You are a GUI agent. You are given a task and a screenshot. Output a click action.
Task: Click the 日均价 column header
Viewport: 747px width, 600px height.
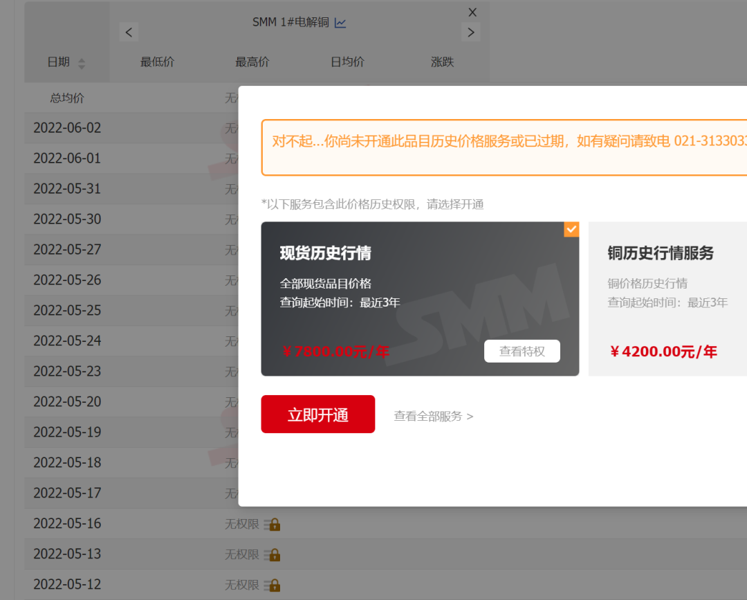[x=348, y=62]
